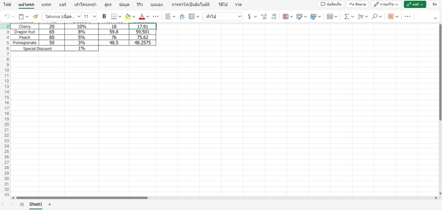The image size is (442, 210).
Task: Apply yellow fill color bucket
Action: [x=128, y=17]
